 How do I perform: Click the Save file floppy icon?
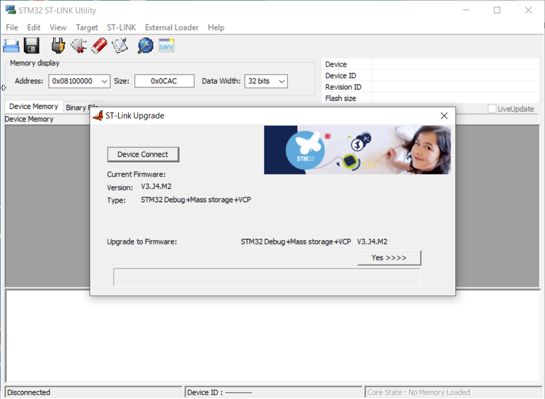click(x=32, y=45)
